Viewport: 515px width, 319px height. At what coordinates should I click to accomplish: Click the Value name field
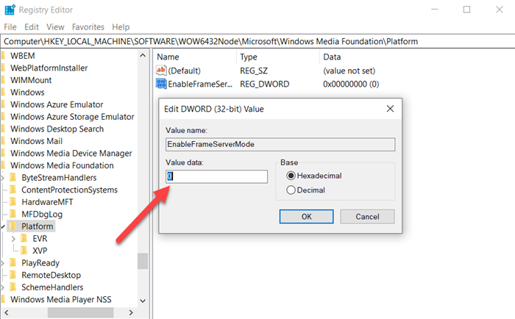pyautogui.click(x=280, y=144)
